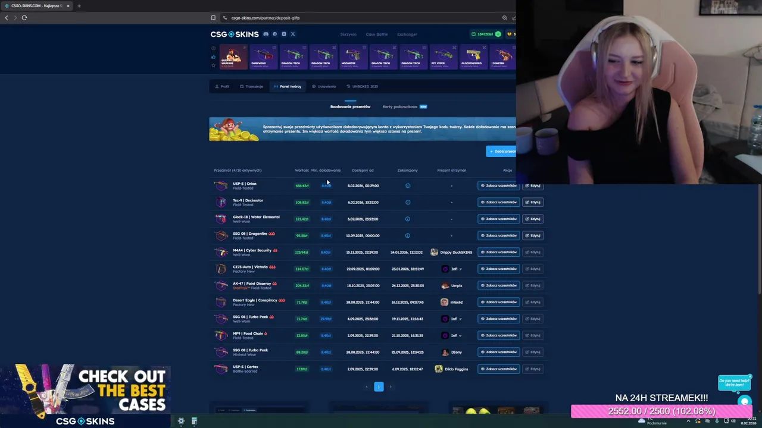Go to pagination page 1
Screen dimensions: 762x428
379,386
